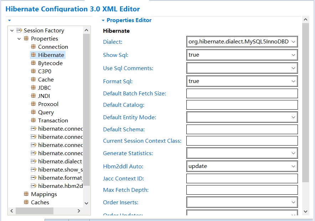Click the Default Schema input field
This screenshot has height=221, width=315.
point(242,129)
